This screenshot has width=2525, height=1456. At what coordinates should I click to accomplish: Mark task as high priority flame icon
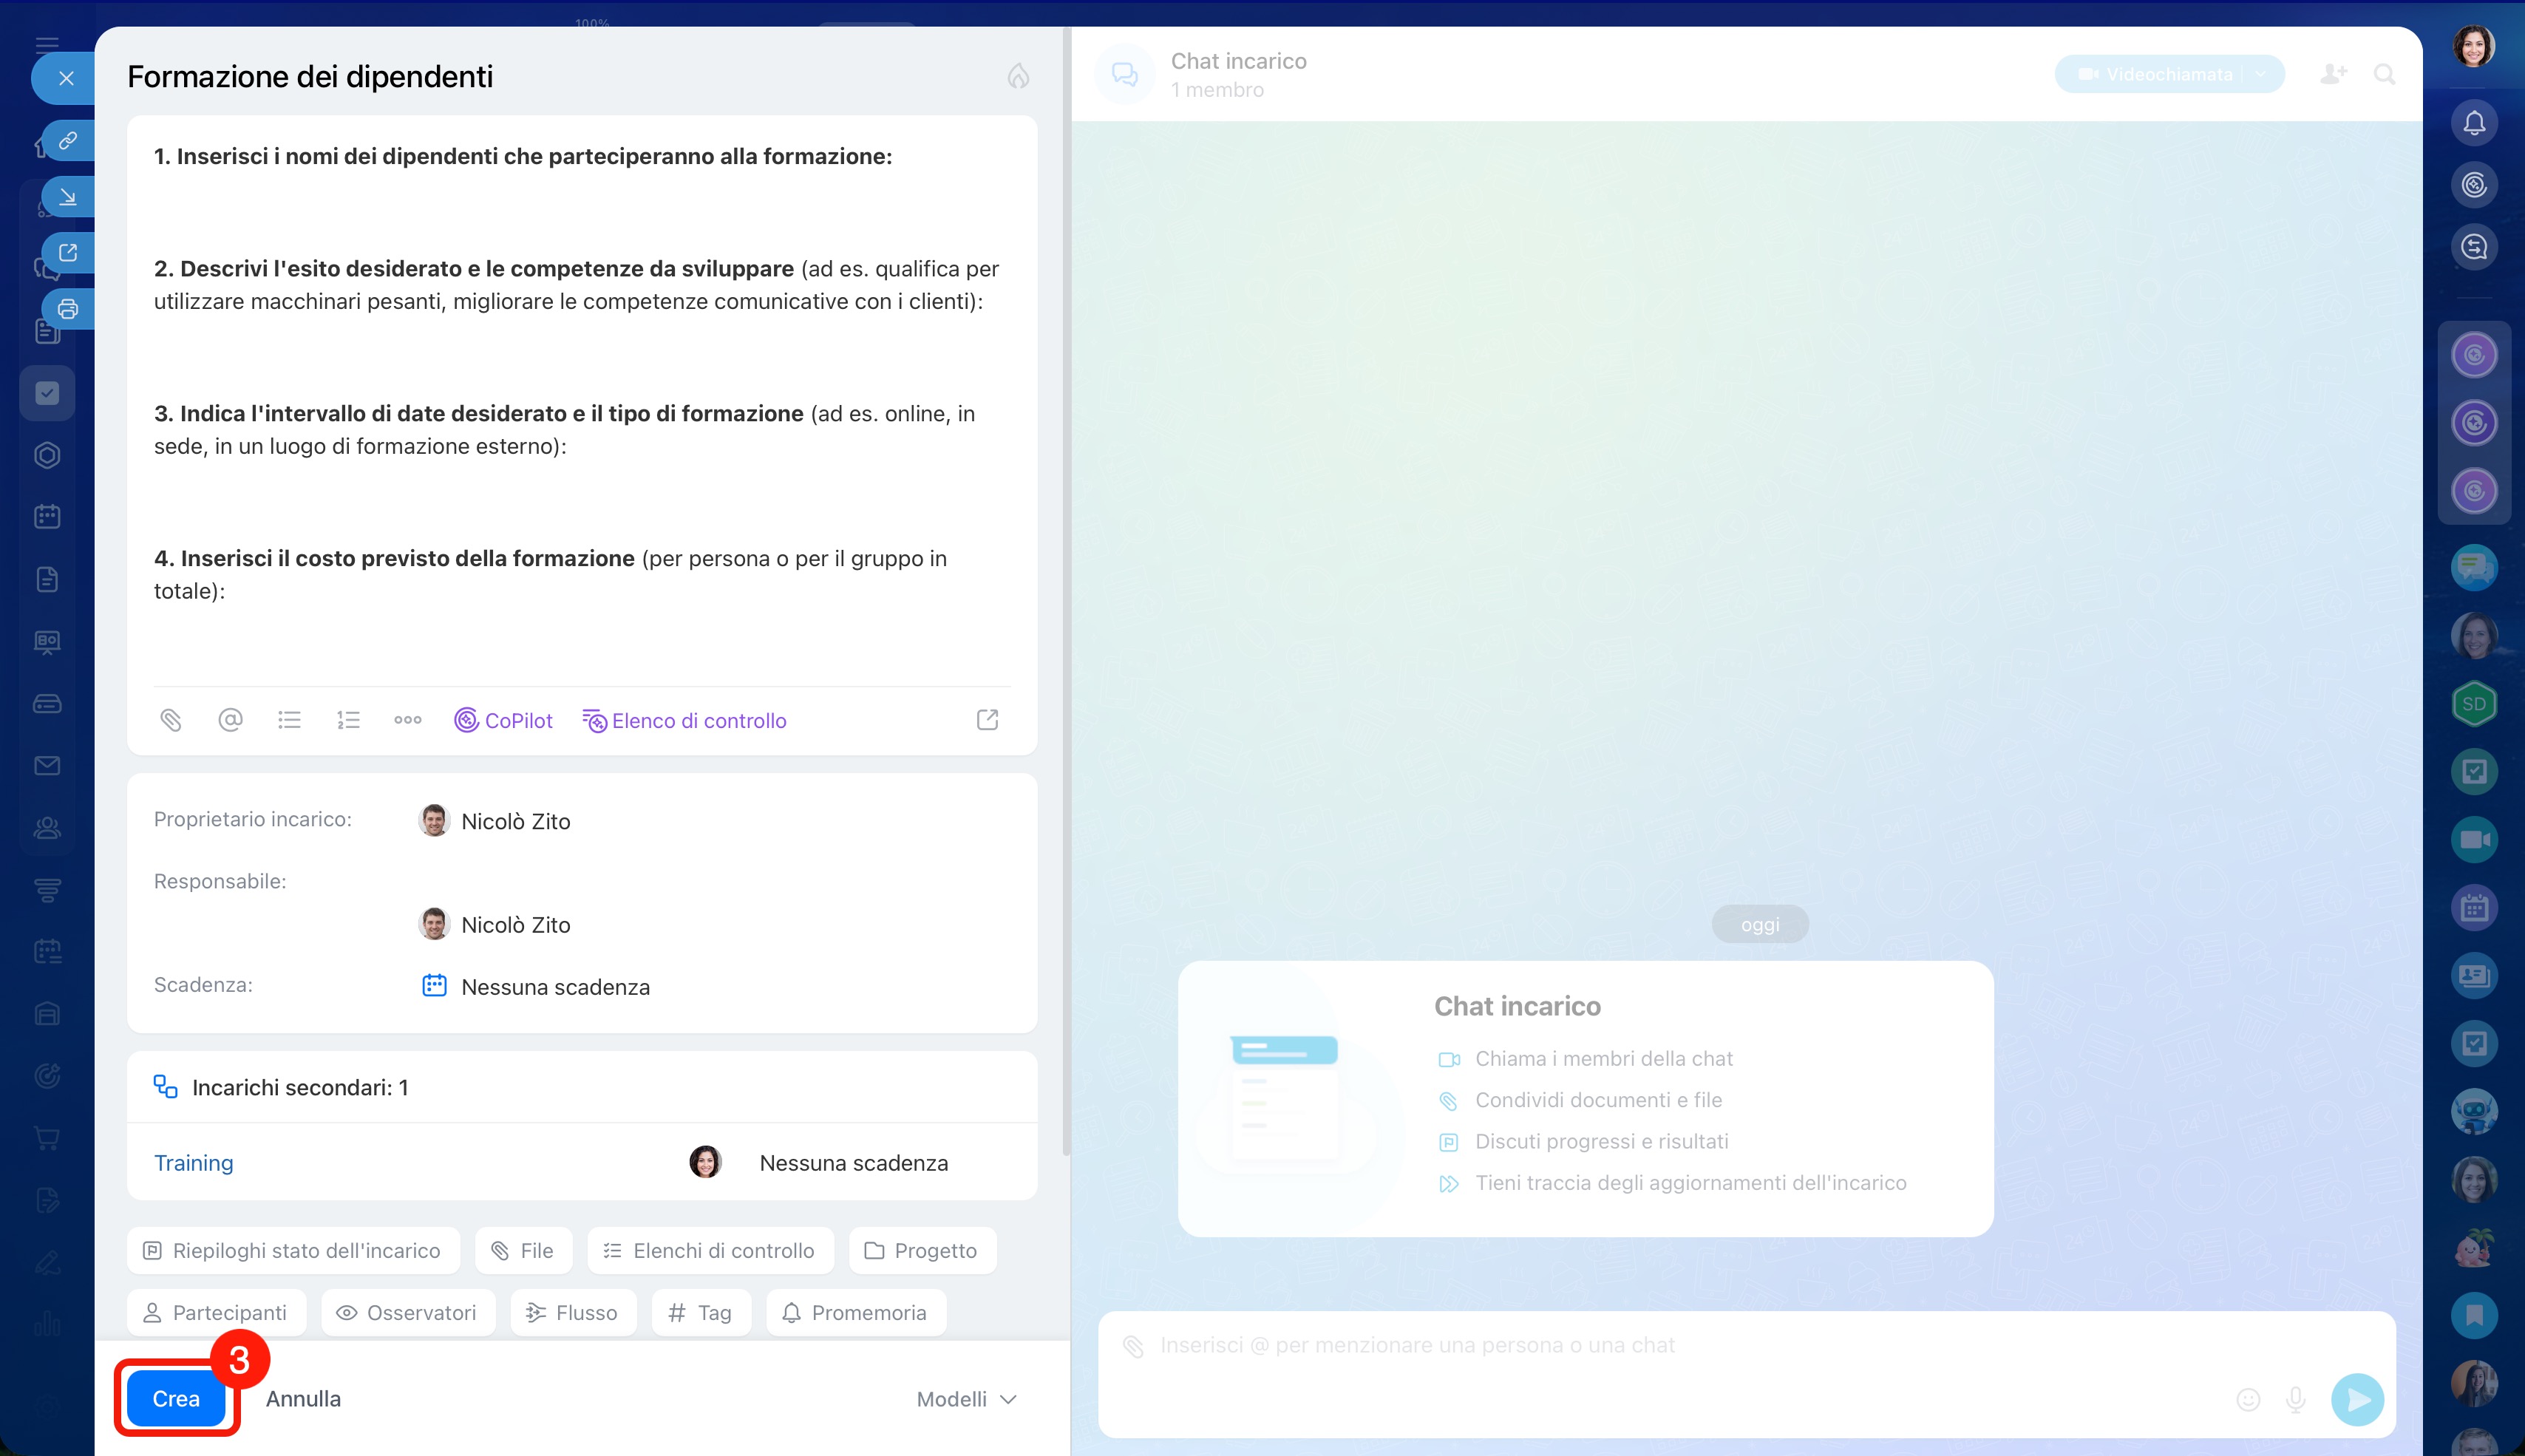(1018, 77)
